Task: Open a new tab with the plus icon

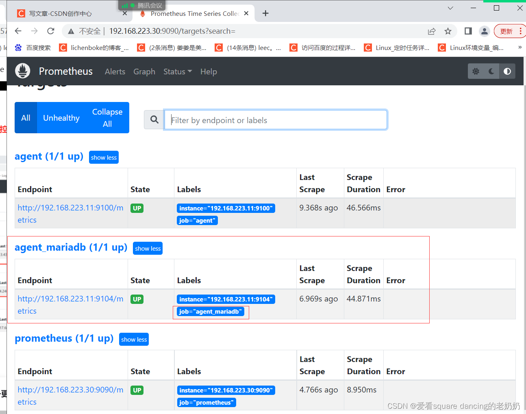Action: click(x=265, y=13)
